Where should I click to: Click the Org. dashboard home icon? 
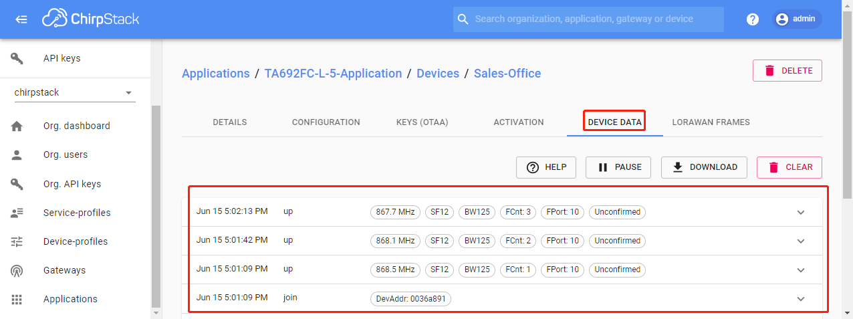pos(17,126)
